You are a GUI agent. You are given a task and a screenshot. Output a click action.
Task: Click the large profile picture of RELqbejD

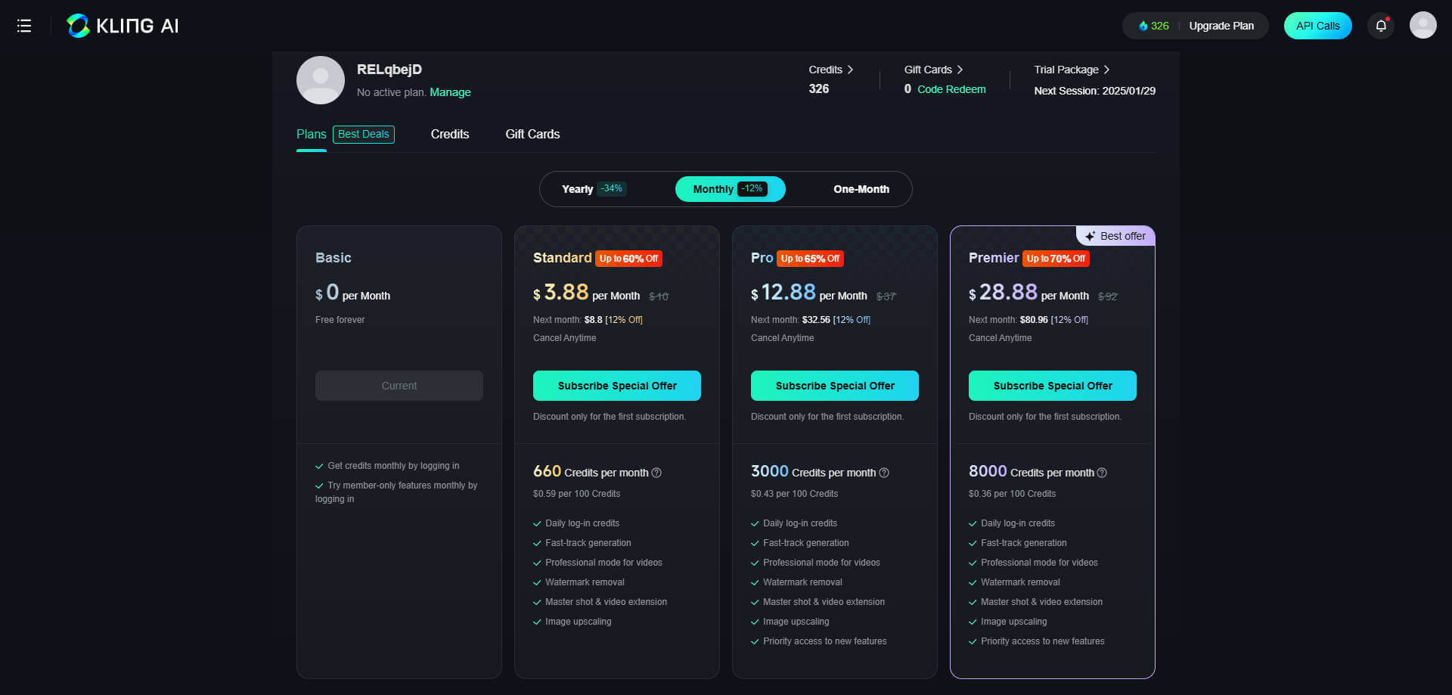[321, 80]
